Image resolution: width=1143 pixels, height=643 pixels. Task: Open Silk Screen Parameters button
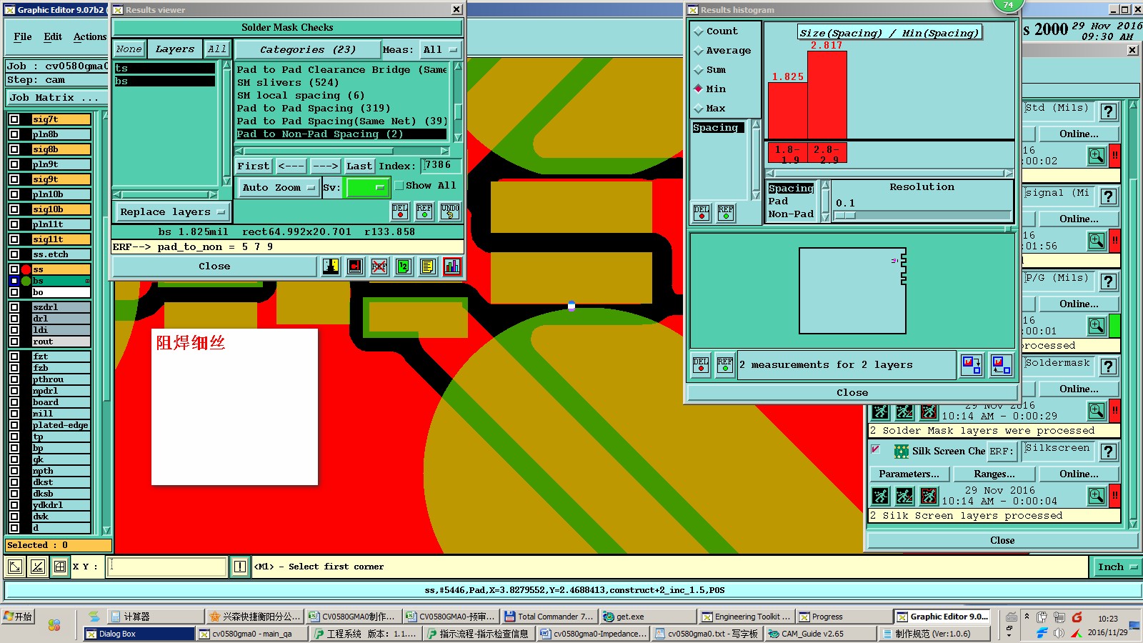pyautogui.click(x=909, y=474)
